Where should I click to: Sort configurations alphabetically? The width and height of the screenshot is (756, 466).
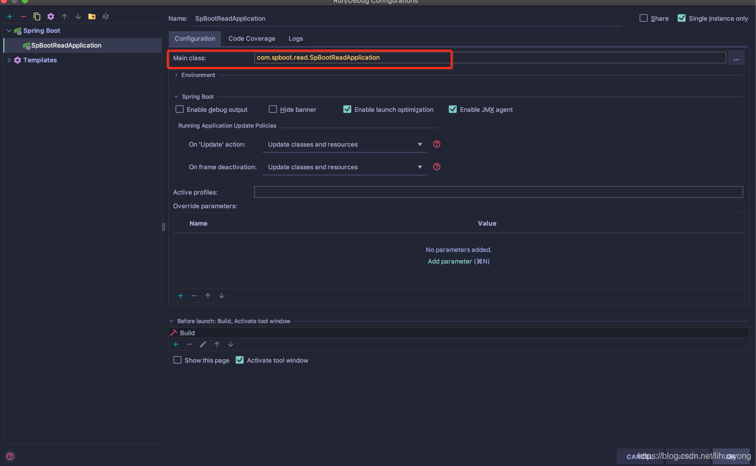pyautogui.click(x=106, y=16)
